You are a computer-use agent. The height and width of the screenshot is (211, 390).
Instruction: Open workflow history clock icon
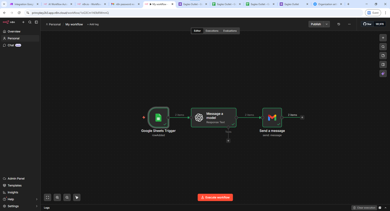[x=339, y=24]
